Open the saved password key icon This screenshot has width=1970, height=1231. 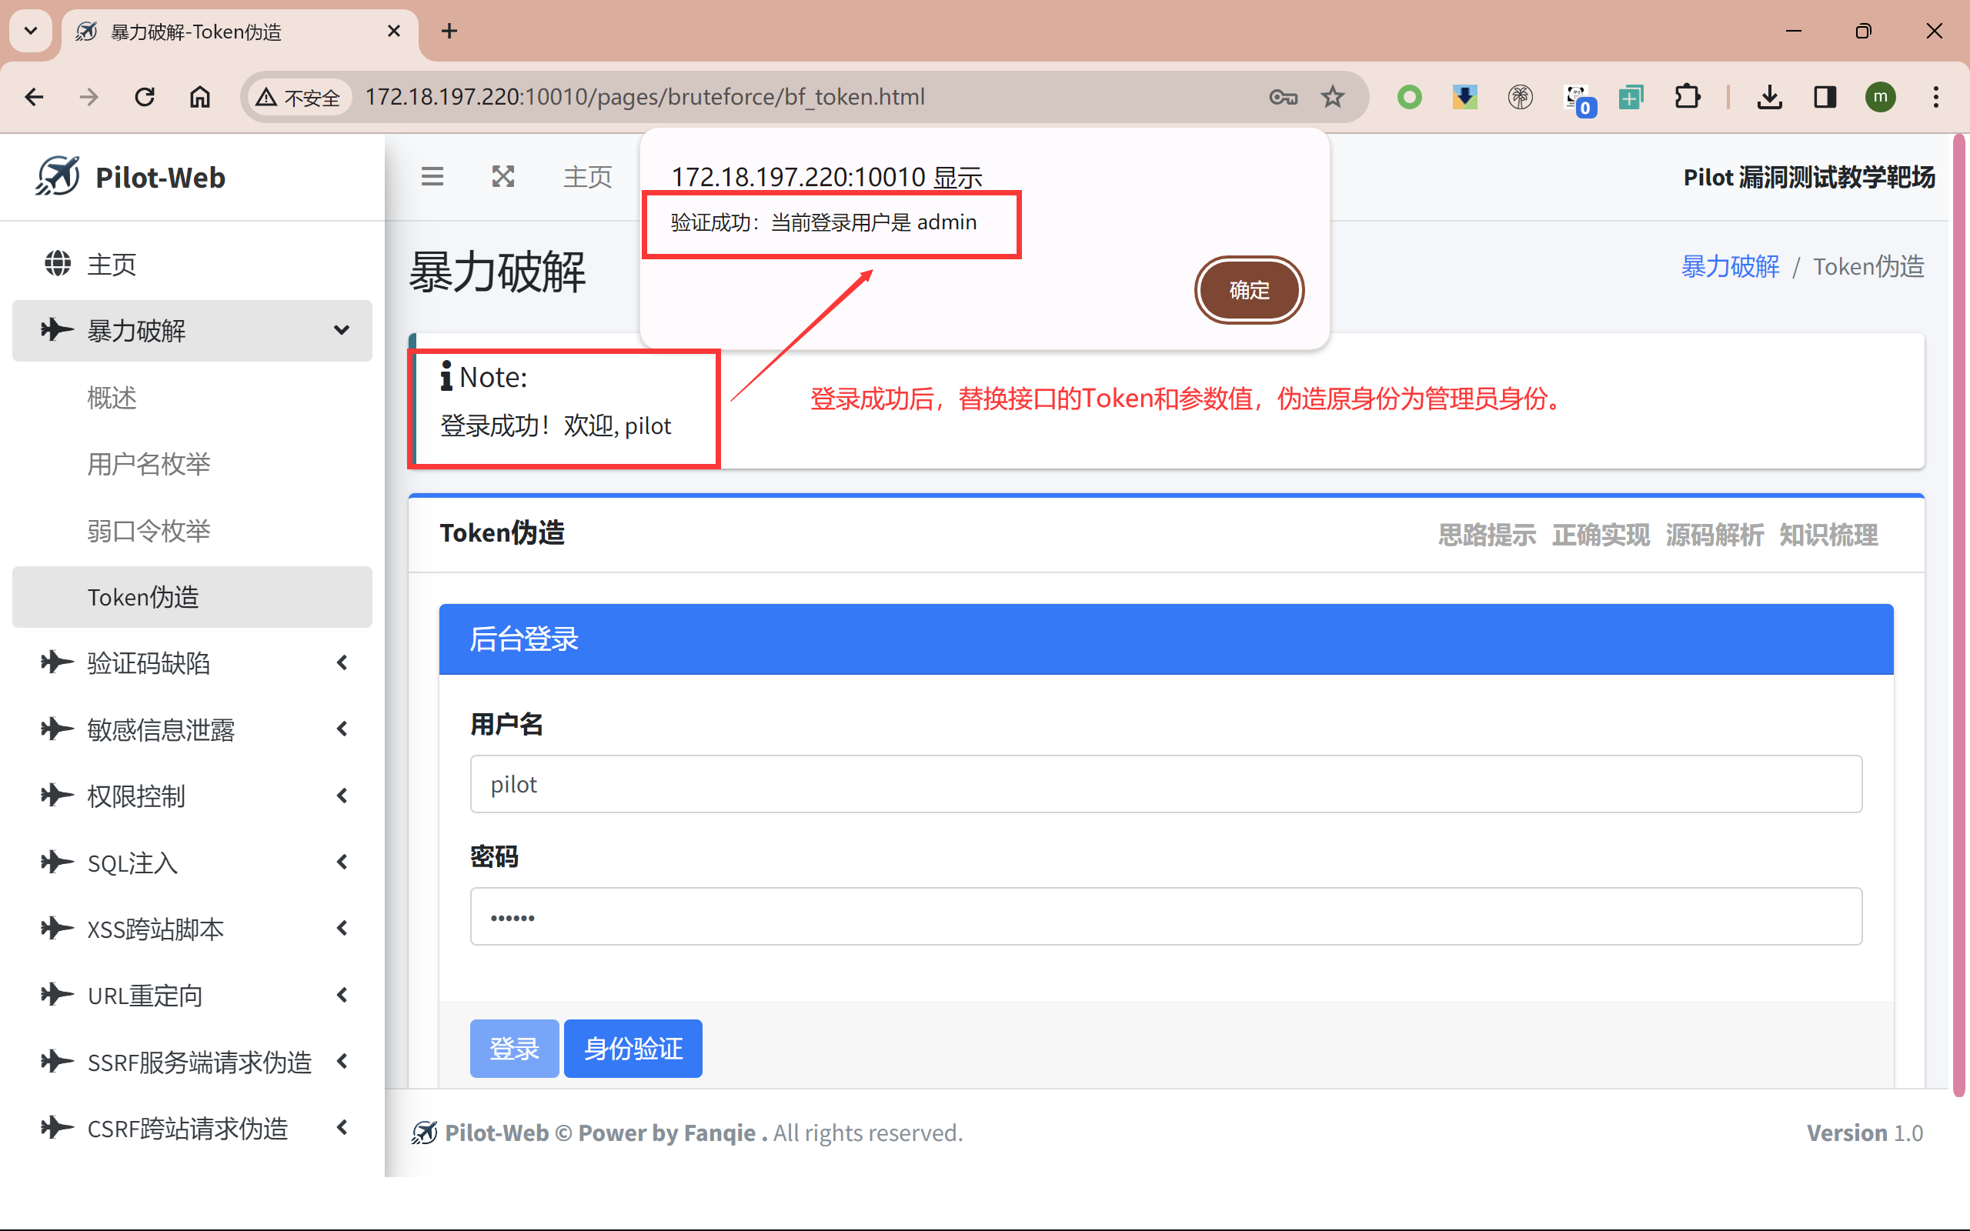[x=1283, y=97]
